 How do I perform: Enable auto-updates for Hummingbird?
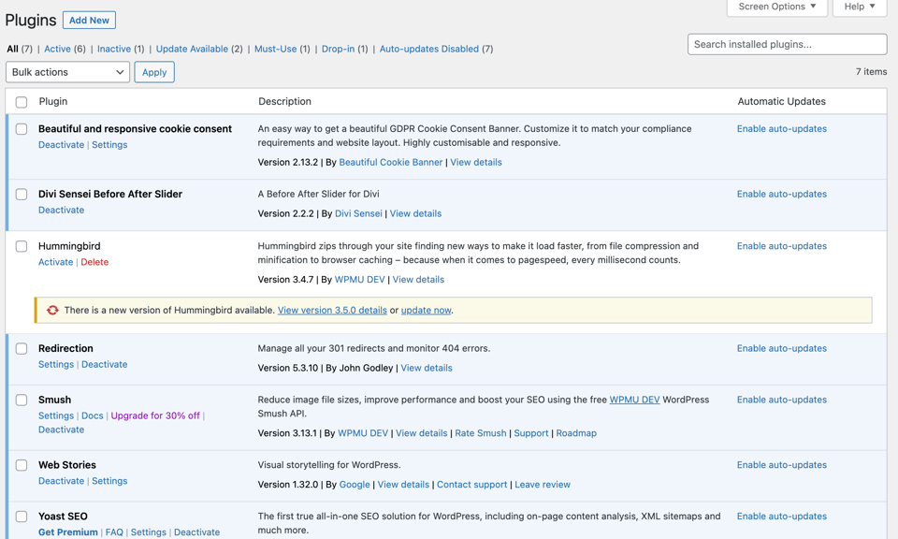click(x=782, y=246)
